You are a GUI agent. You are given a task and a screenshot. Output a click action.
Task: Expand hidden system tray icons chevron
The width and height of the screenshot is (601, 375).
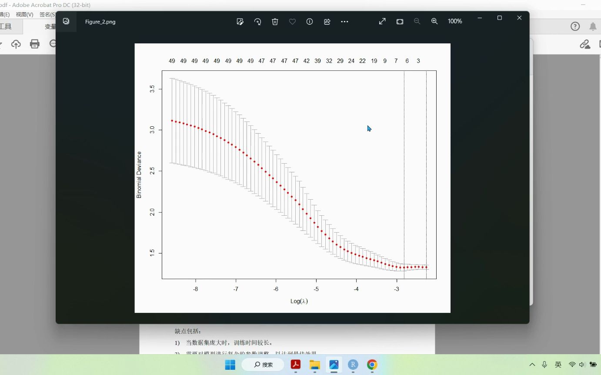[532, 365]
